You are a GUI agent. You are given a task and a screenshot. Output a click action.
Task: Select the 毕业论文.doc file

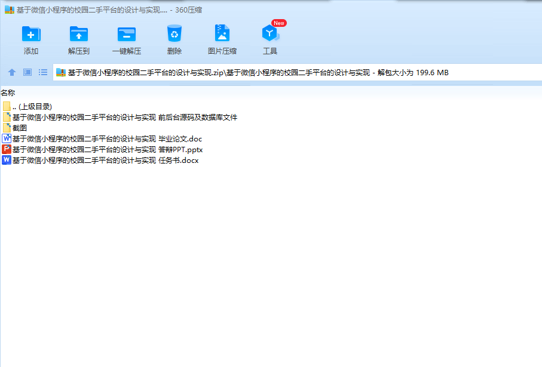[102, 139]
